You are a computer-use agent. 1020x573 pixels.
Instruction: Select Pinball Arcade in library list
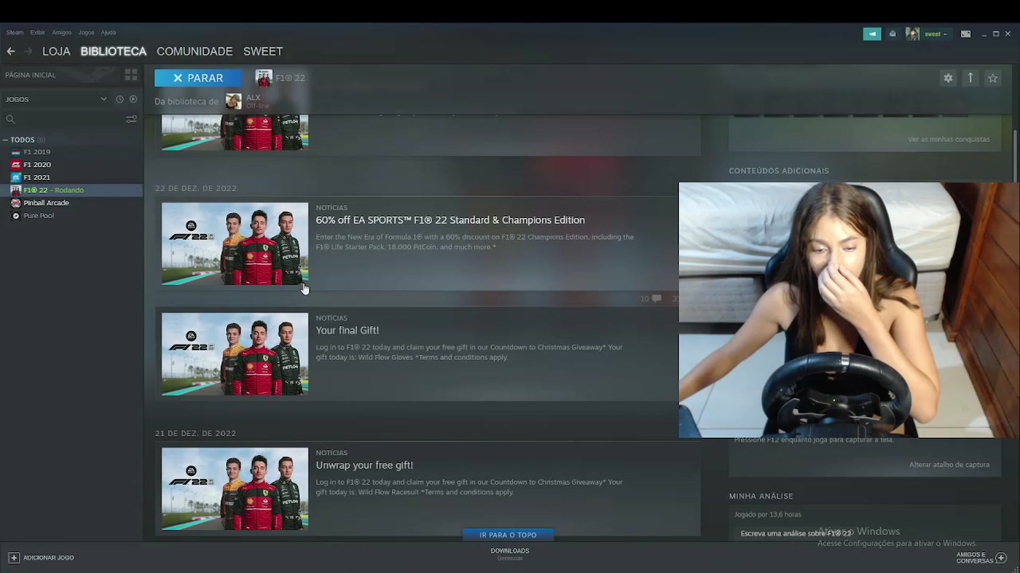[x=72, y=203]
